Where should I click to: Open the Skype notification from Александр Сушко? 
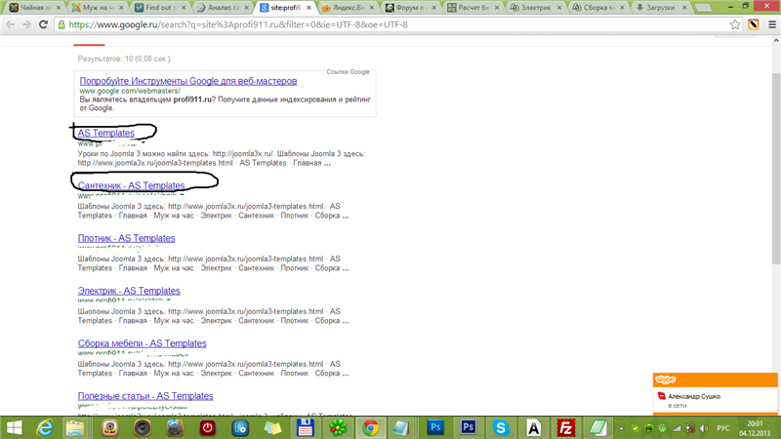716,400
